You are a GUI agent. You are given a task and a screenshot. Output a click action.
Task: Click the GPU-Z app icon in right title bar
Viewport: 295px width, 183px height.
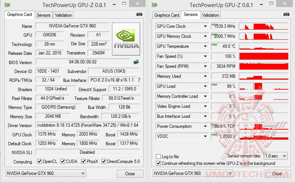point(154,5)
